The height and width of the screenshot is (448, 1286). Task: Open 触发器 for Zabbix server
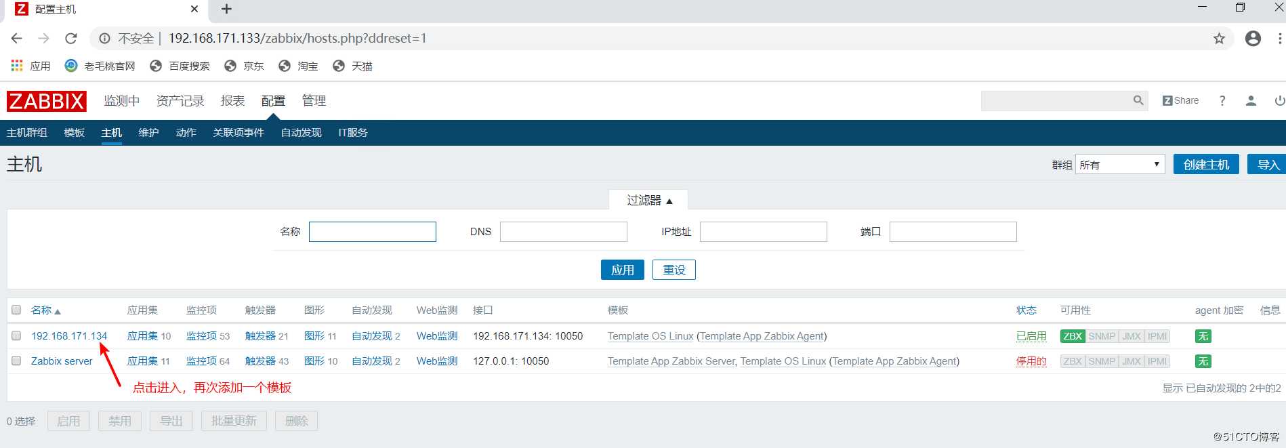coord(260,361)
